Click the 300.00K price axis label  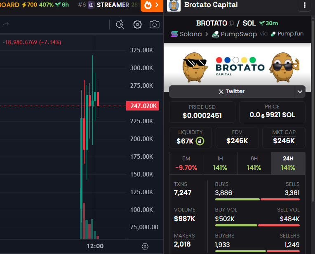(142, 68)
